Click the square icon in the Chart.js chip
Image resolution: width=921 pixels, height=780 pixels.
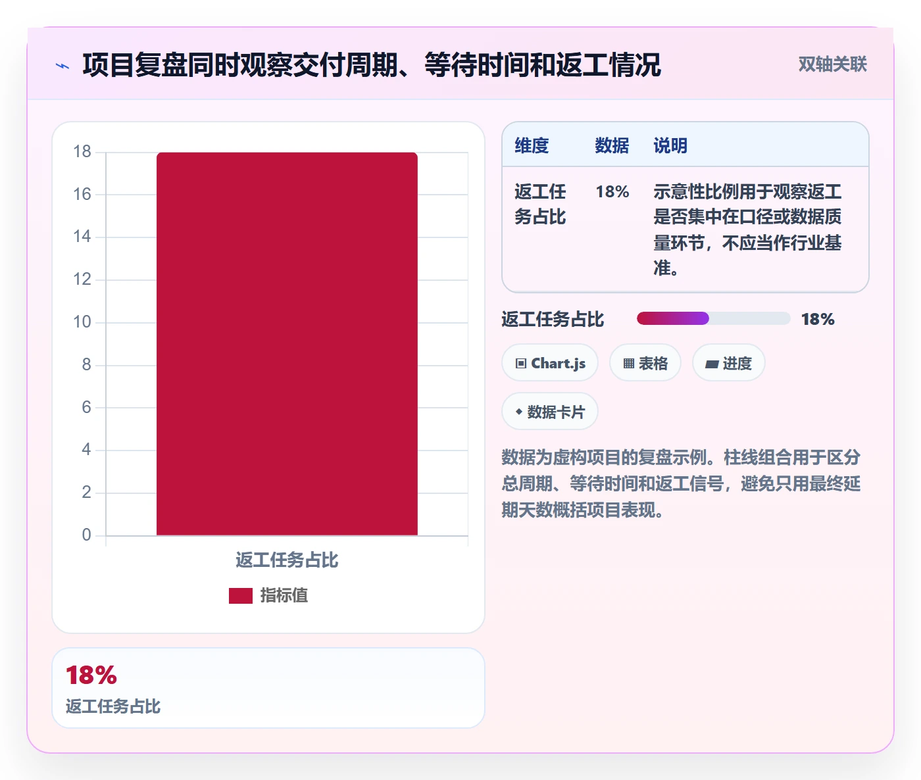click(521, 364)
